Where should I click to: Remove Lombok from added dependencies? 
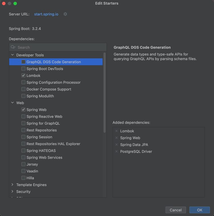pyautogui.click(x=117, y=131)
